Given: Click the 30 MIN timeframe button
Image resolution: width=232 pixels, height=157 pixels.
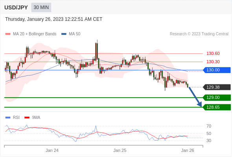Looking at the screenshot, I should [41, 7].
